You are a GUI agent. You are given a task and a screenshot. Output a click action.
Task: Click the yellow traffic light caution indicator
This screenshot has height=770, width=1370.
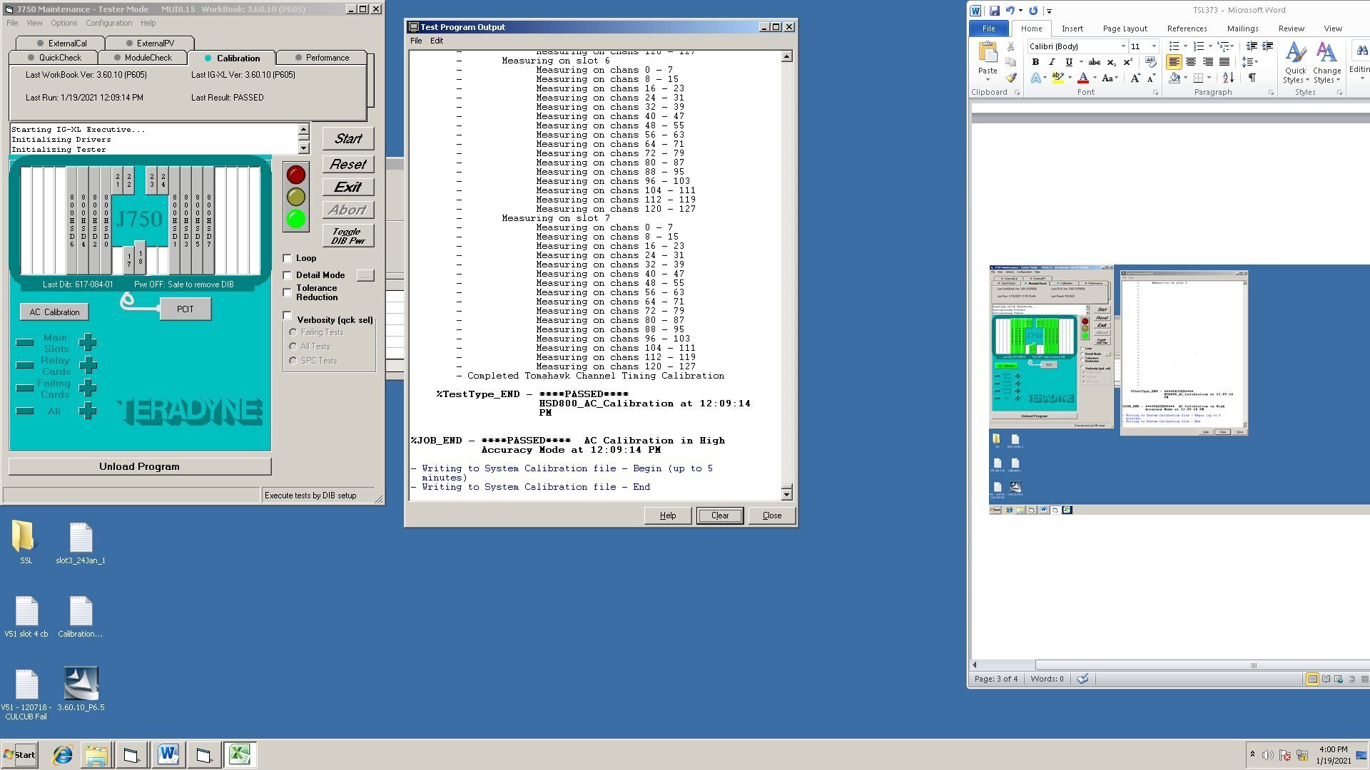click(295, 197)
